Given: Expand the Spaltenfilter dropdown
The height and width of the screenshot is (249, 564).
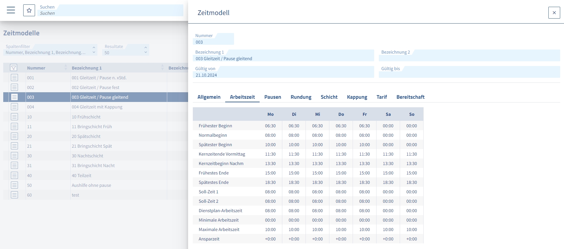Looking at the screenshot, I should [94, 50].
